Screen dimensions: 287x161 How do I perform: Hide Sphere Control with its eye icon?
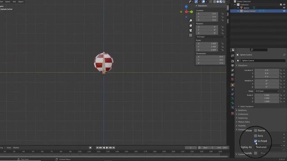click(x=284, y=11)
